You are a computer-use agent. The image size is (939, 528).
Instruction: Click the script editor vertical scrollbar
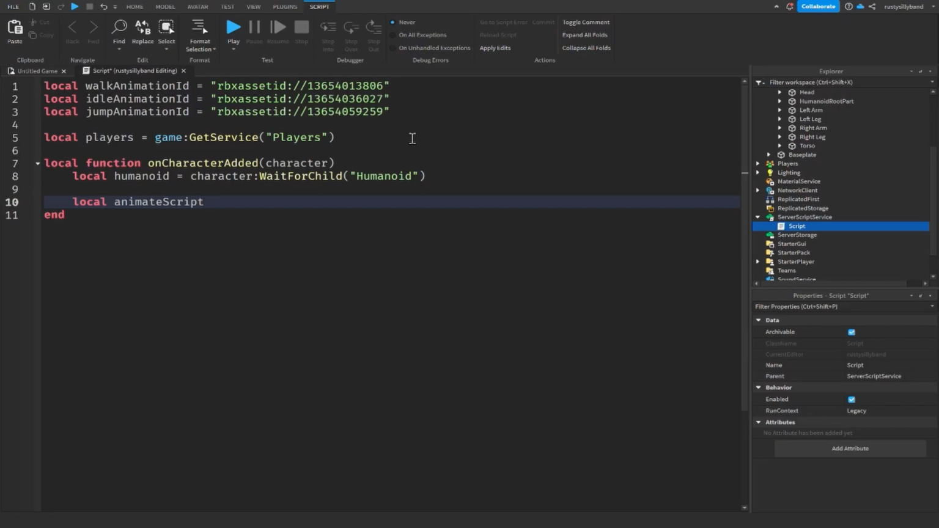[x=744, y=244]
